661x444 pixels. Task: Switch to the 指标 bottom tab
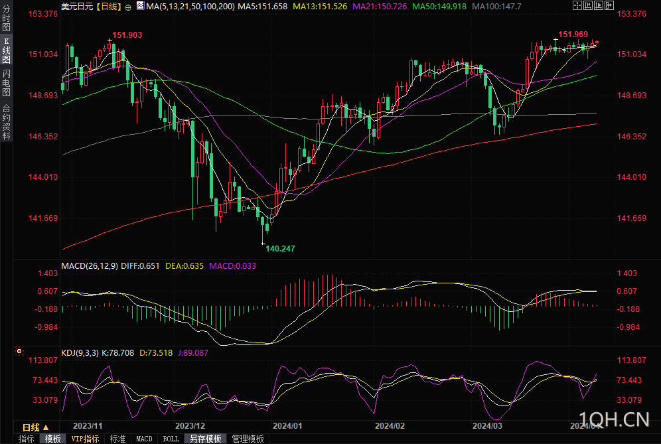tap(27, 439)
